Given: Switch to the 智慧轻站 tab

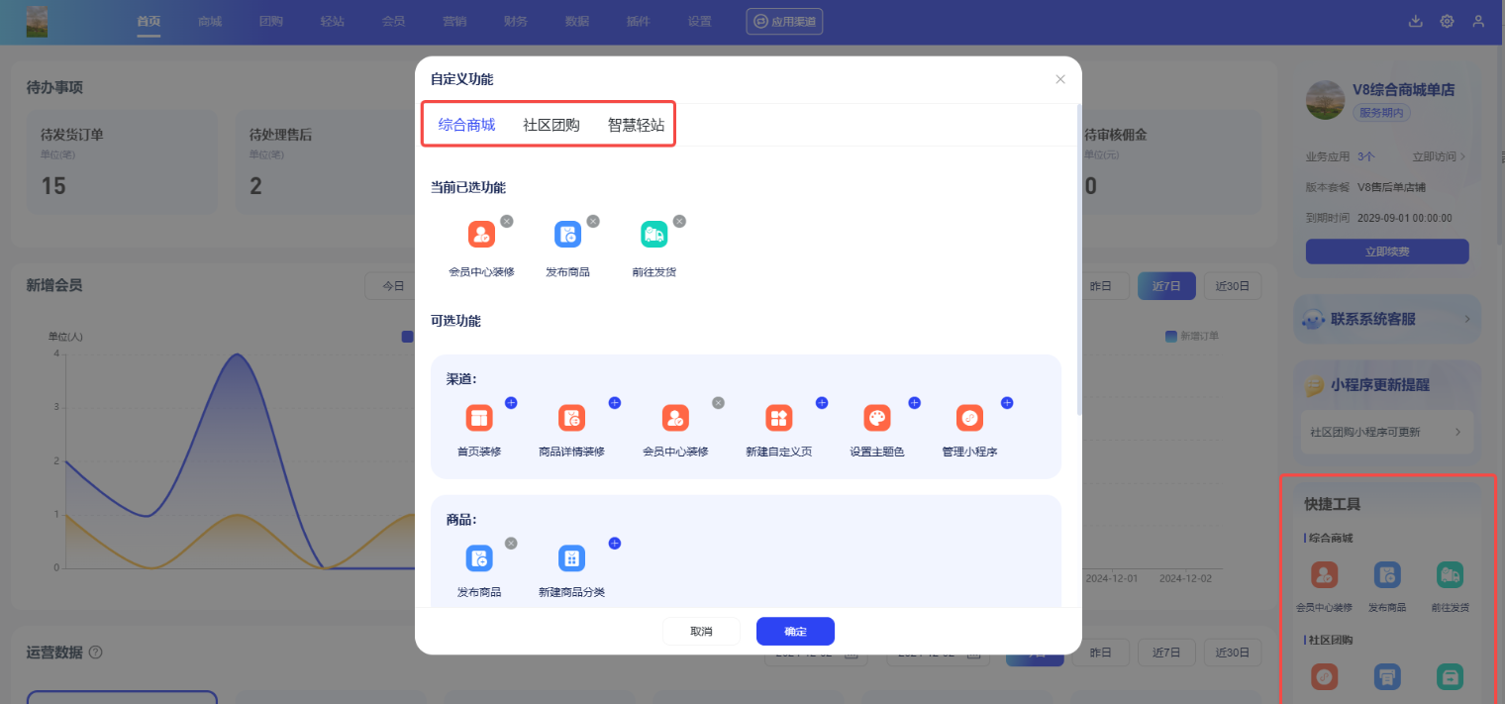Looking at the screenshot, I should (x=636, y=125).
